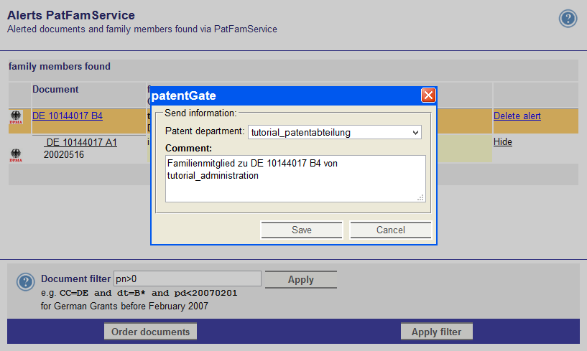This screenshot has height=351, width=587.
Task: Click into the Comment text area
Action: pyautogui.click(x=295, y=179)
